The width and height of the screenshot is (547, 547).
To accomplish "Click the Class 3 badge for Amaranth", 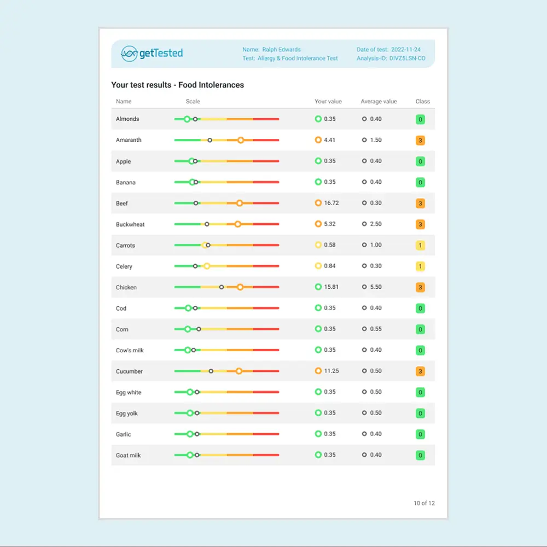I will pyautogui.click(x=420, y=141).
